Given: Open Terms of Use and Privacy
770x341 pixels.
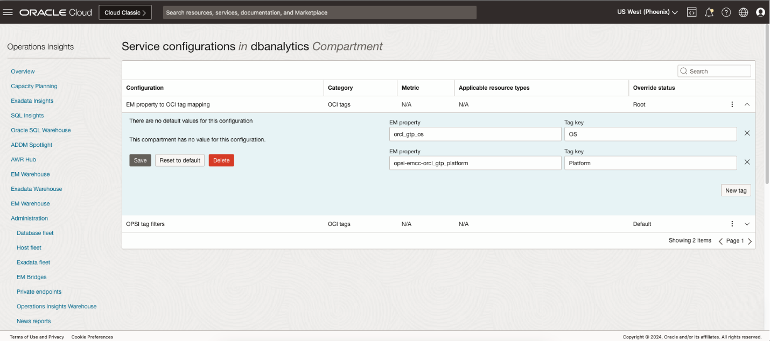Looking at the screenshot, I should pyautogui.click(x=37, y=337).
